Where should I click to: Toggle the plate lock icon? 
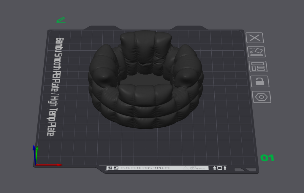click(260, 81)
